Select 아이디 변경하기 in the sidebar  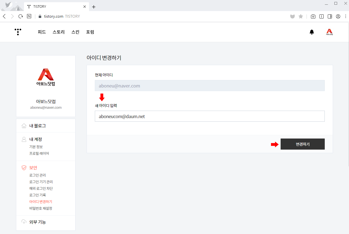pos(41,202)
